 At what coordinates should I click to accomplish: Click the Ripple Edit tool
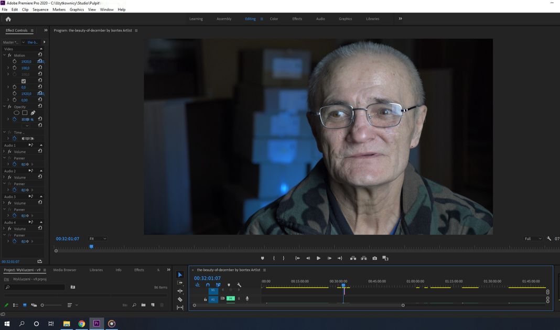pos(180,291)
